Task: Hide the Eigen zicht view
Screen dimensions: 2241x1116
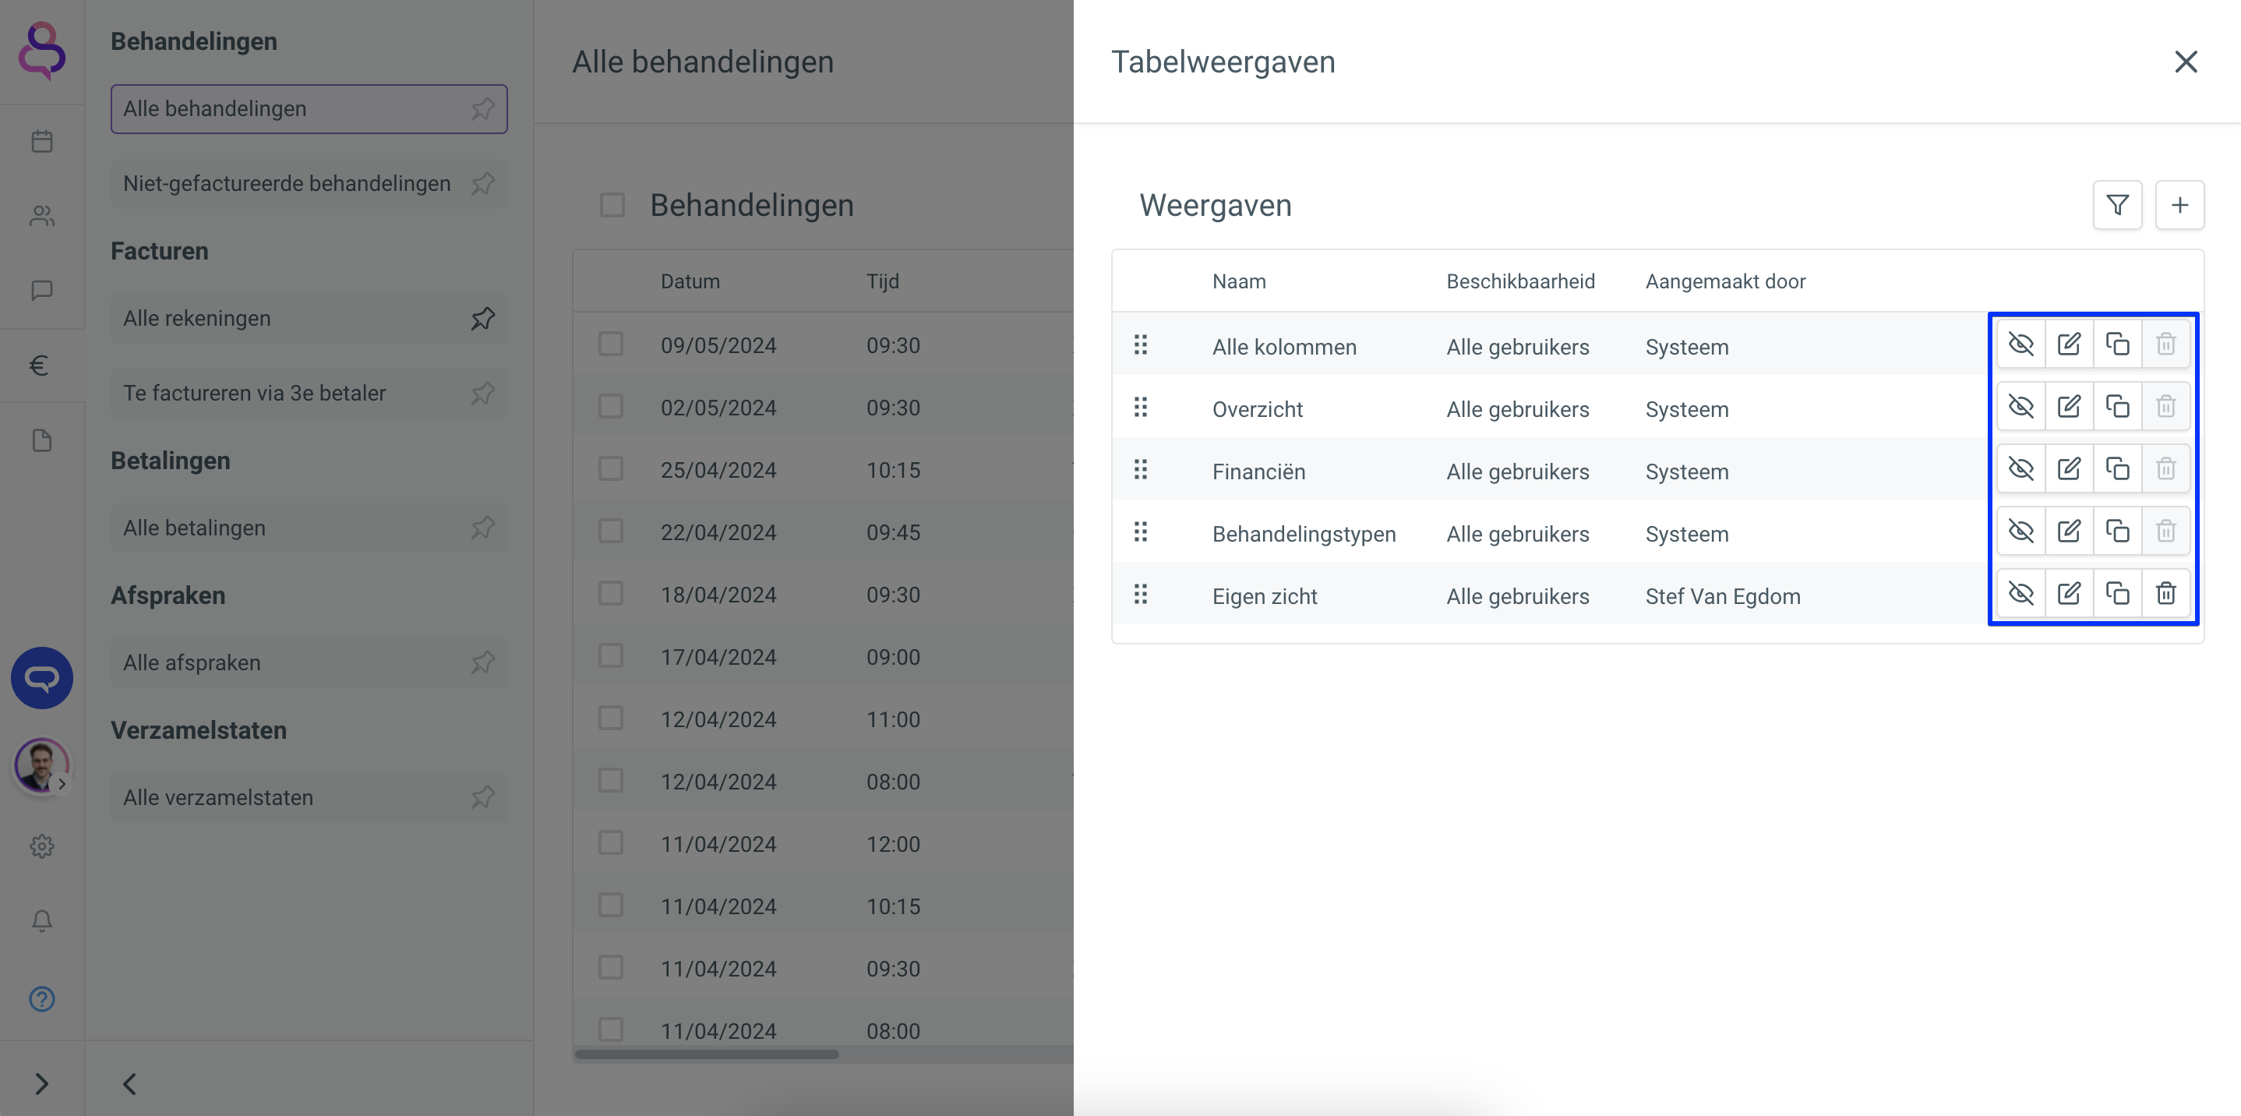Action: [2020, 594]
